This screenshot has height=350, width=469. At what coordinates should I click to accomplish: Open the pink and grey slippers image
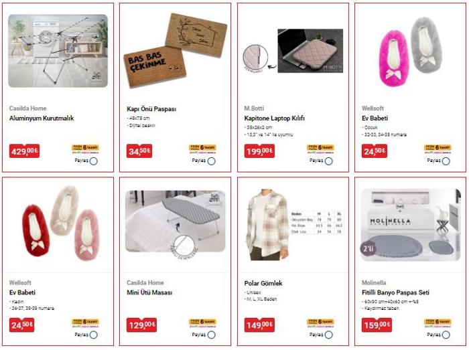tap(410, 52)
